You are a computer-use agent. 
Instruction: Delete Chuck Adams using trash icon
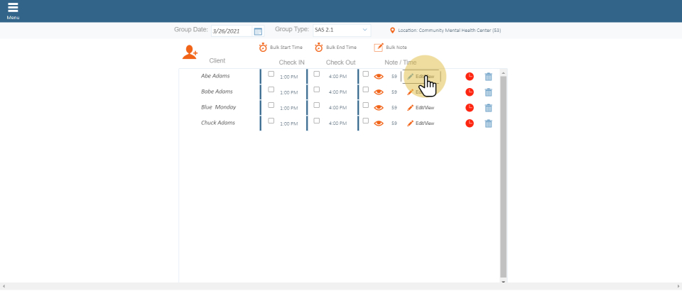click(x=488, y=123)
